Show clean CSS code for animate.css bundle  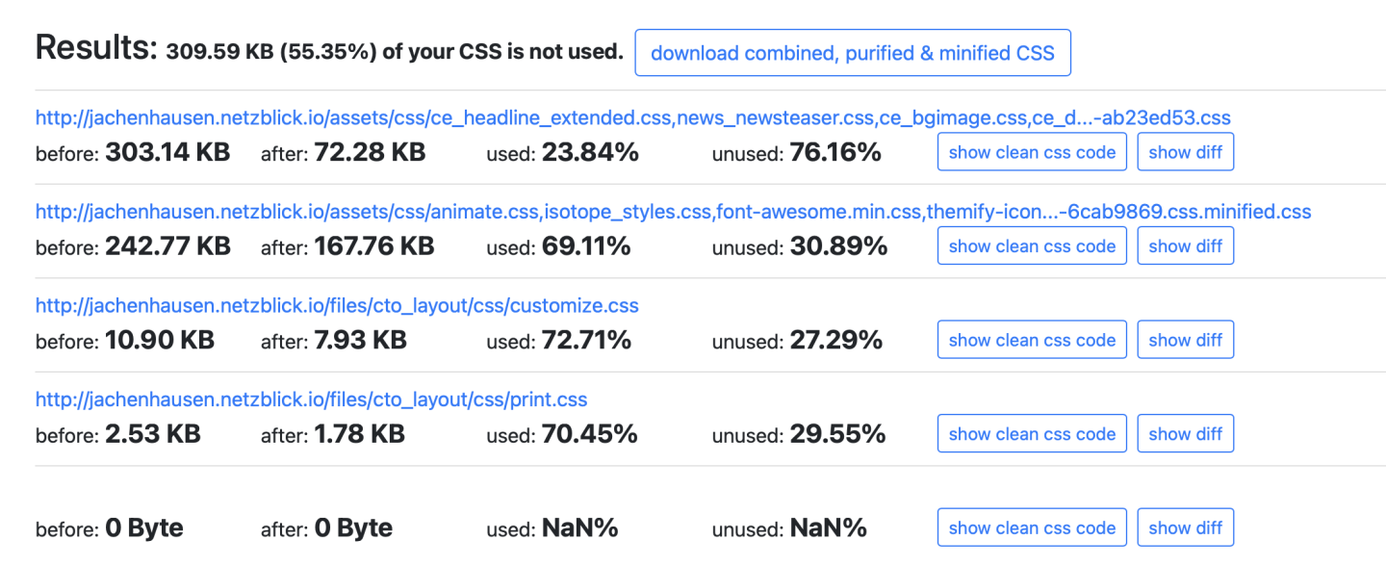pos(1032,246)
